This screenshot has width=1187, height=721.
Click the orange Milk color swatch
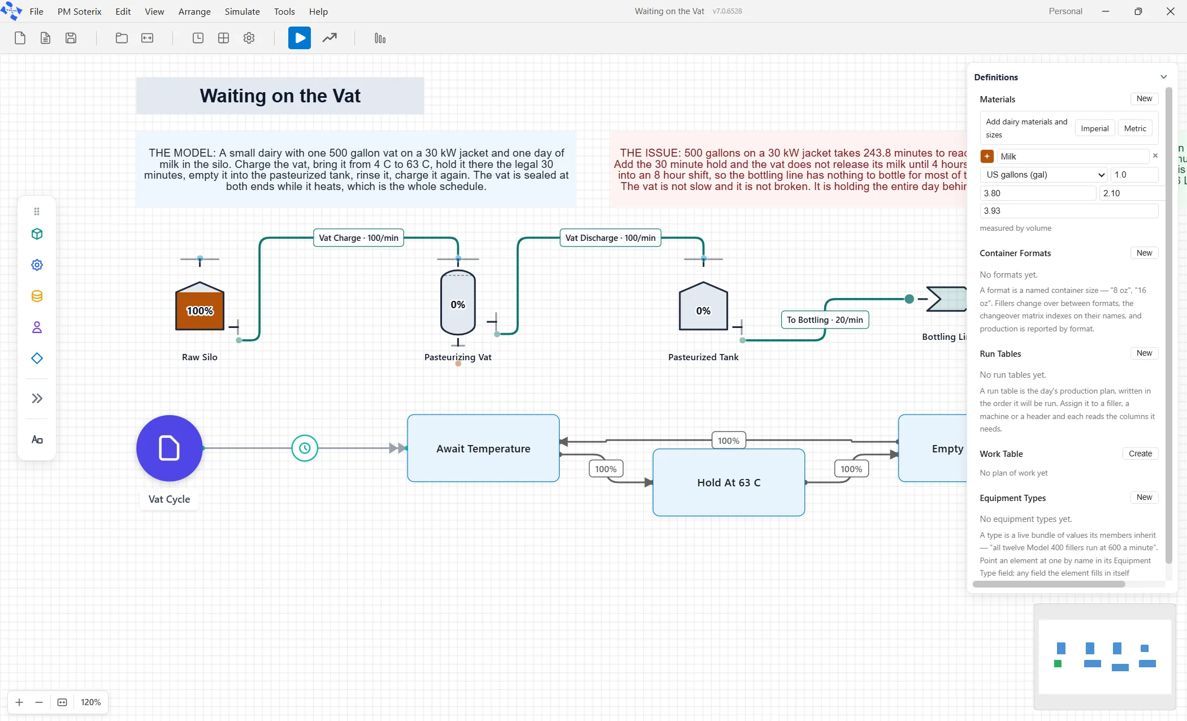click(987, 156)
